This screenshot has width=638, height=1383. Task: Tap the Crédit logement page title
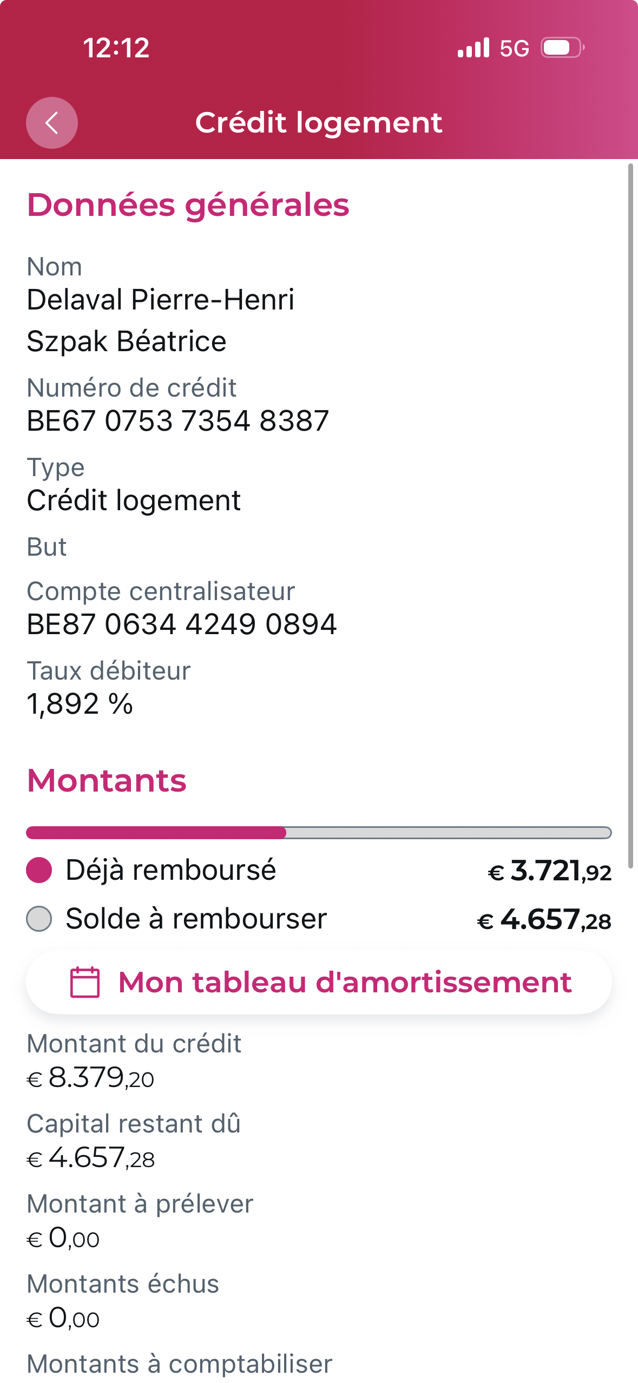319,123
